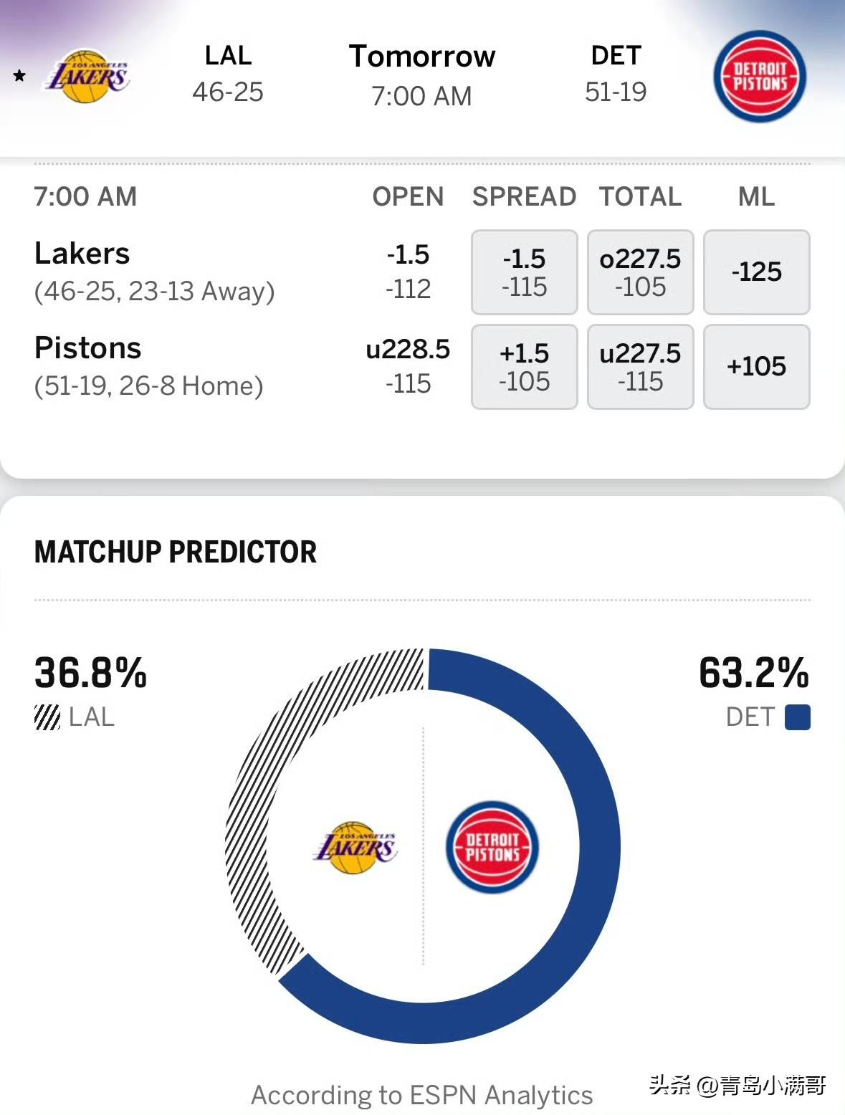Tap the blue Detroit segment of the donut chart
The height and width of the screenshot is (1115, 845).
589,846
